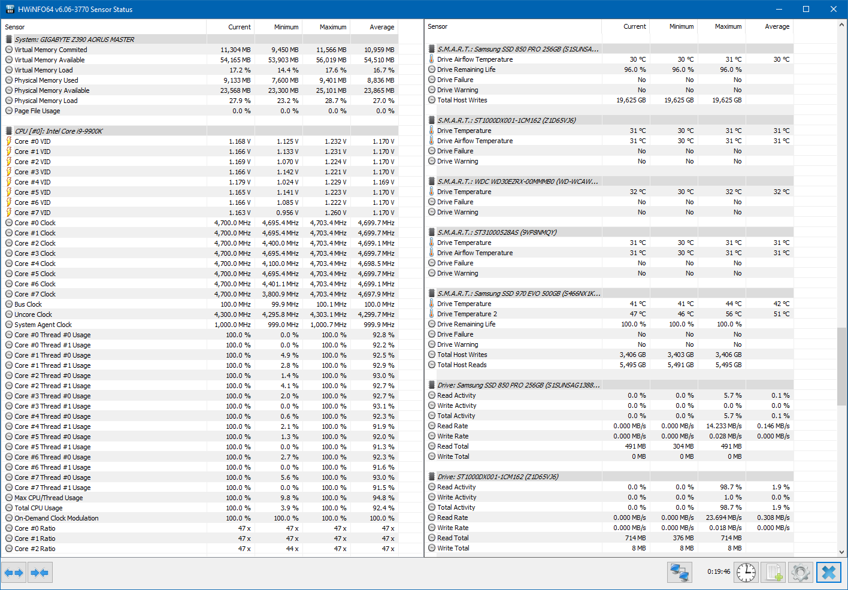
Task: Click the ST31000528AS S.M.A.R.T. chip icon
Action: pos(432,232)
